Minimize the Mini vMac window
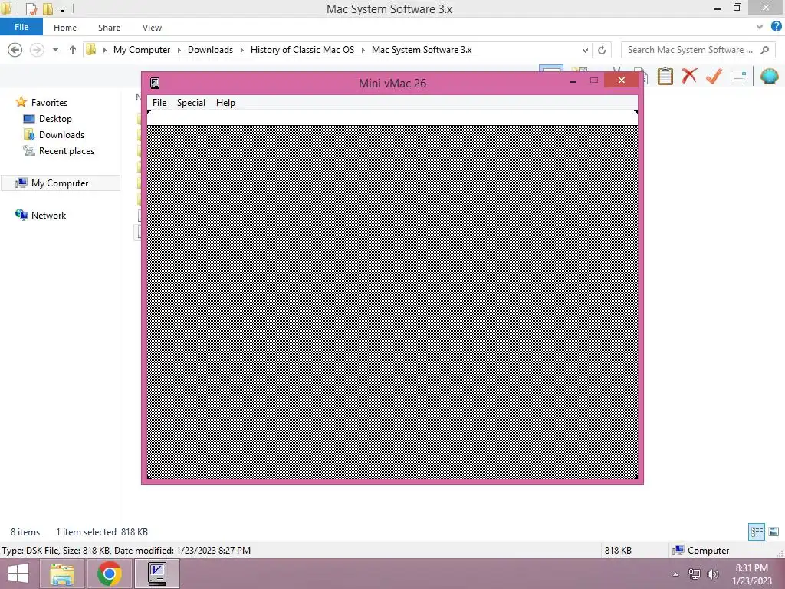The width and height of the screenshot is (785, 589). pos(573,81)
